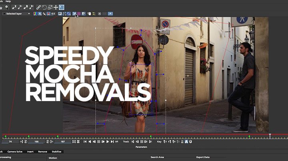Toggle the Autokey 'A' button
The height and width of the screenshot is (161, 288).
(186, 141)
